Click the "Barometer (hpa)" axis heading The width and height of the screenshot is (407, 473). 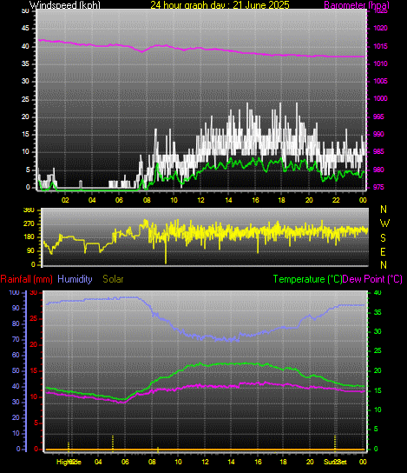point(357,5)
